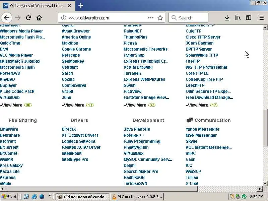Image resolution: width=268 pixels, height=201 pixels.
Task: Open the VLC Media Player link
Action: point(16,55)
